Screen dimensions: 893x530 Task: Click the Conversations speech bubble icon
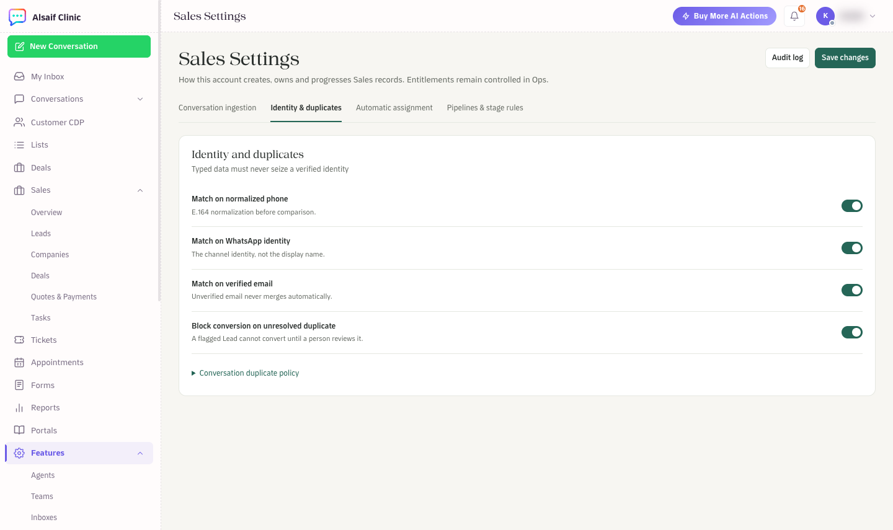pos(19,99)
